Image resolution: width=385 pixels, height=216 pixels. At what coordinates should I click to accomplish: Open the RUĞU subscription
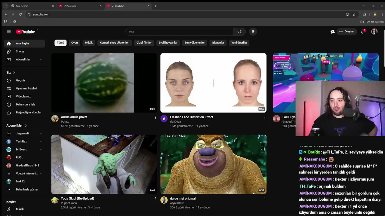click(24, 157)
